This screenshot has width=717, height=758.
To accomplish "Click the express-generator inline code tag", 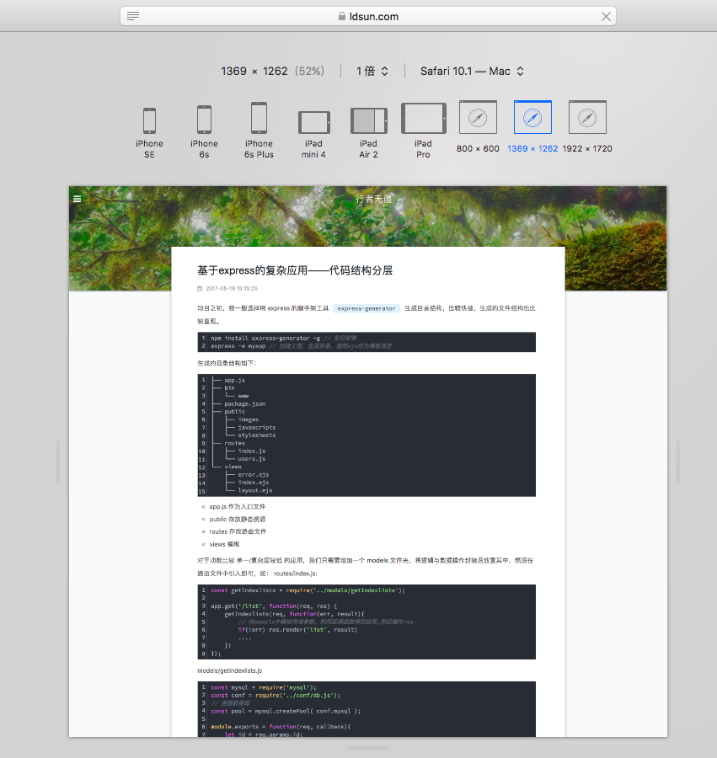I will tap(366, 308).
